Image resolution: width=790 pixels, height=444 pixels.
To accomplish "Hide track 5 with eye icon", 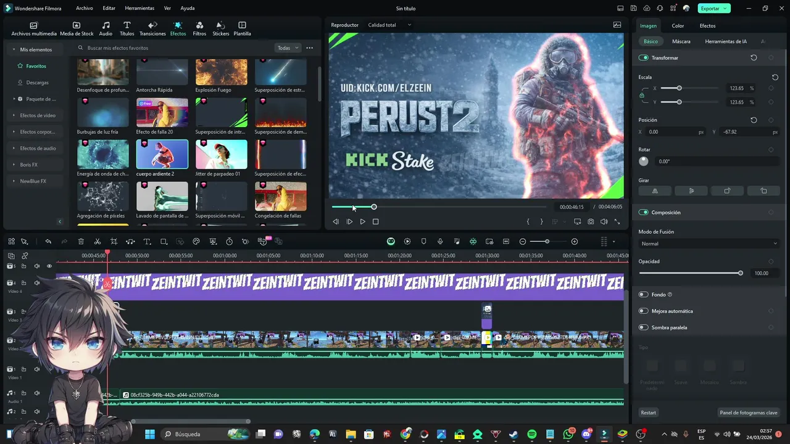I will click(49, 266).
